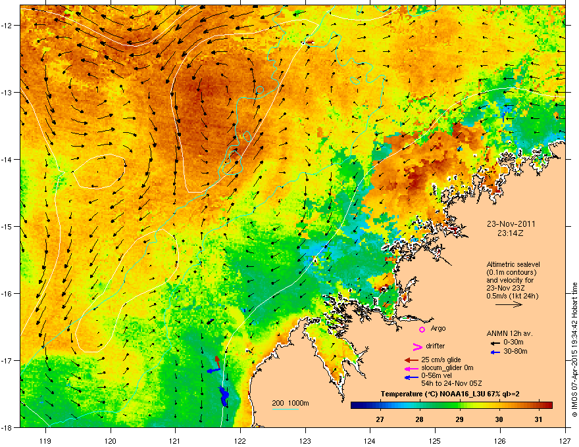Click the black ANMN 0-30m arrow symbol

pos(495,343)
